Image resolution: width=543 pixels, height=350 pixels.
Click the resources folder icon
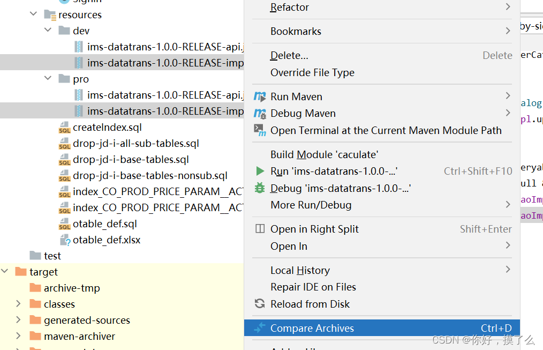pyautogui.click(x=50, y=15)
